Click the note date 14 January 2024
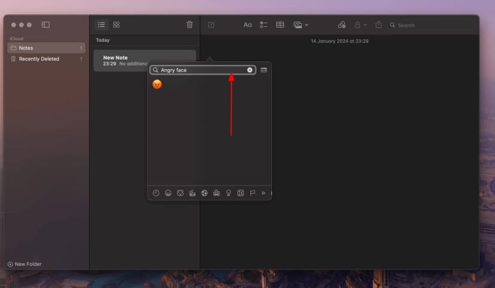 340,41
